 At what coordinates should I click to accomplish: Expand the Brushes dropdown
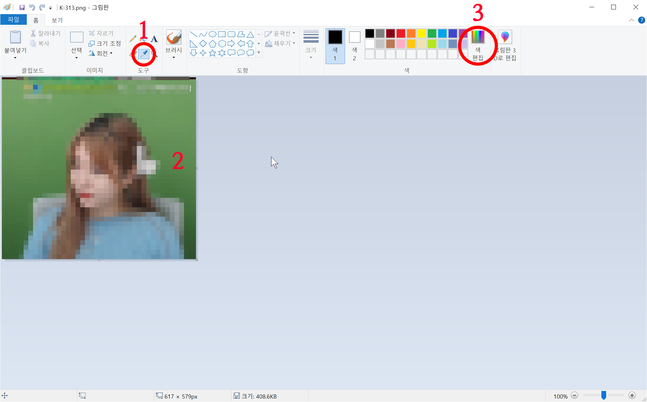pos(174,57)
